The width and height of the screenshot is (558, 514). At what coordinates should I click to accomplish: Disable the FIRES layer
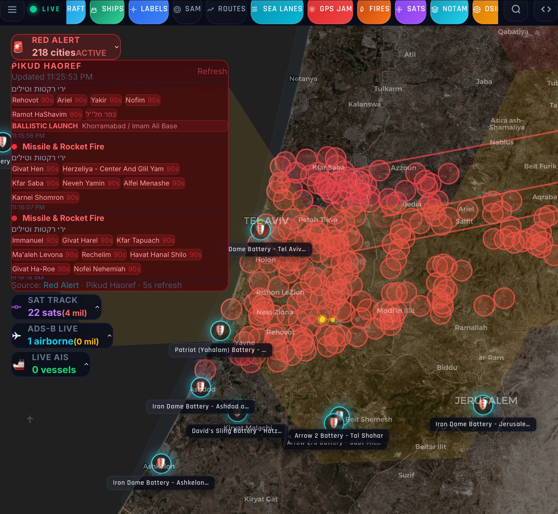[374, 10]
